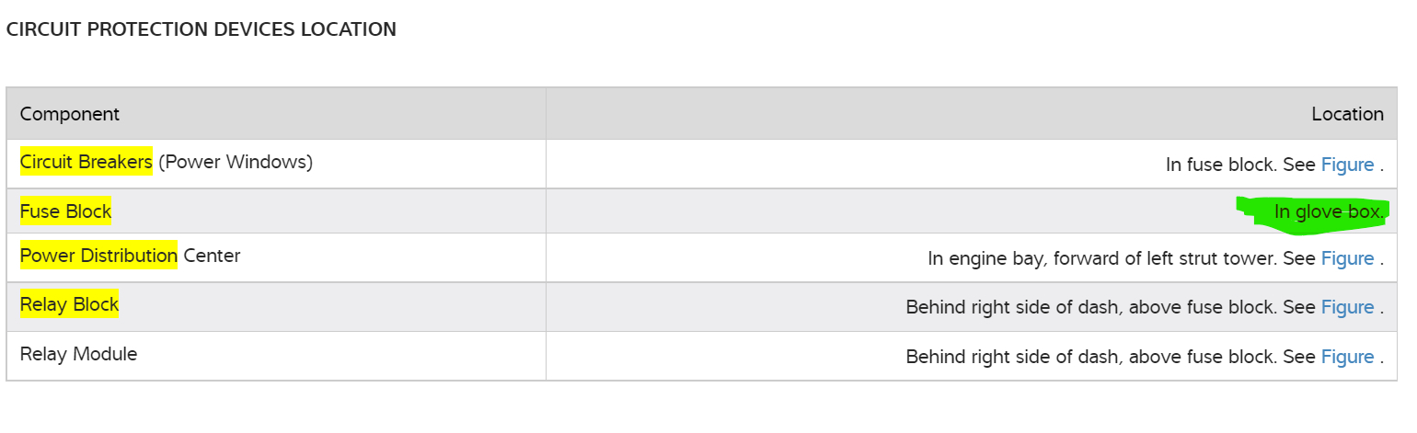Open the Figure link for Circuit Breakers
The width and height of the screenshot is (1417, 433).
tap(1347, 165)
